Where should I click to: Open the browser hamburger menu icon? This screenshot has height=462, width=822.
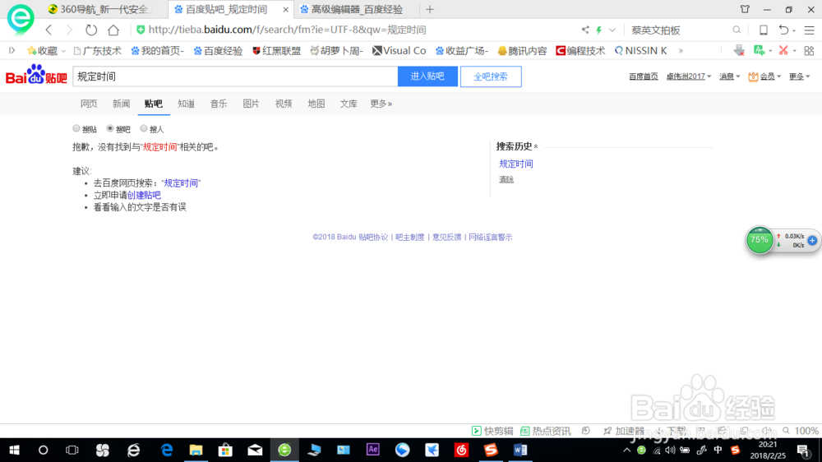pos(810,30)
